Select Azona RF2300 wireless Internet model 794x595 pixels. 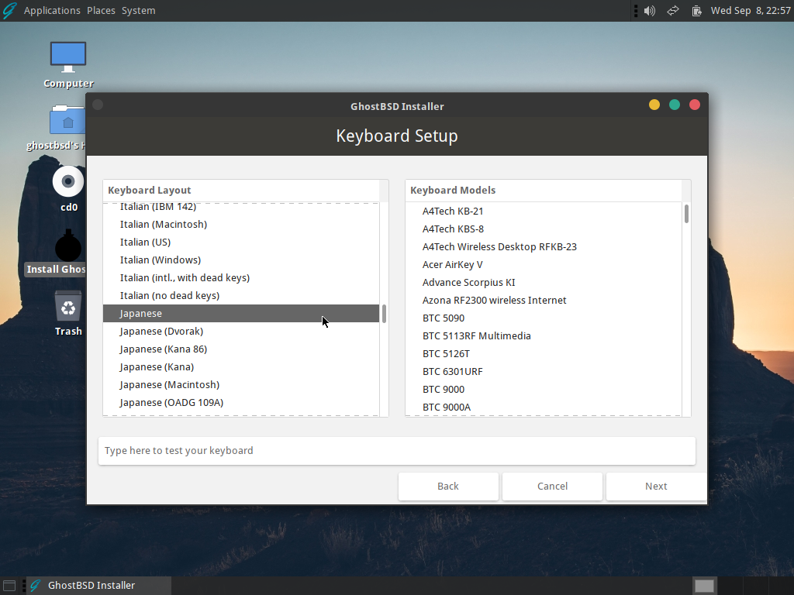[544, 301]
